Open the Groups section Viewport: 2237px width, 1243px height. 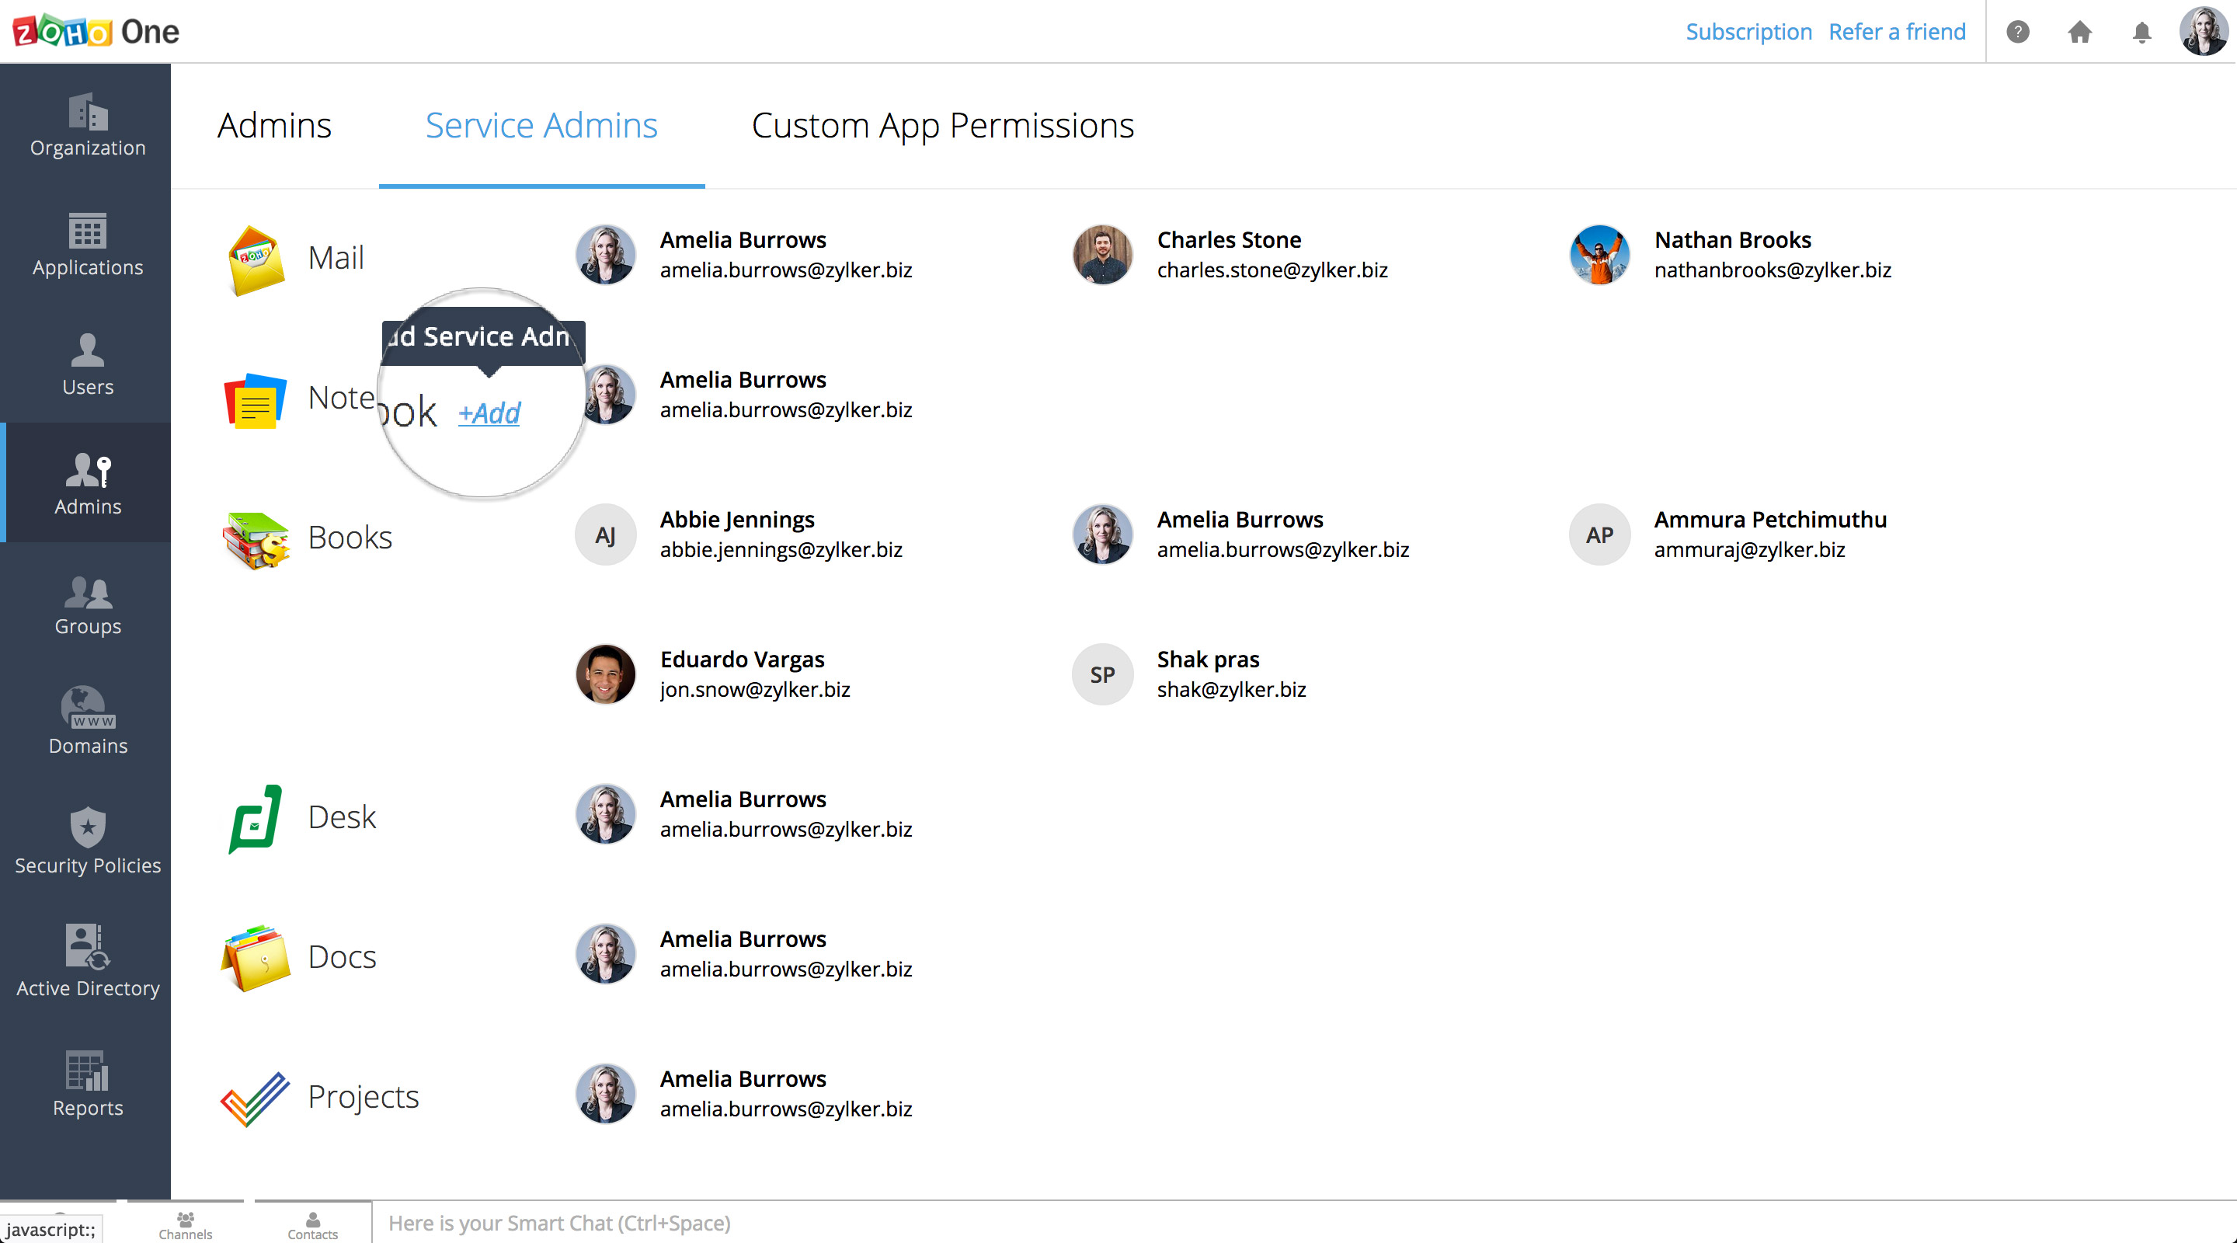87,605
